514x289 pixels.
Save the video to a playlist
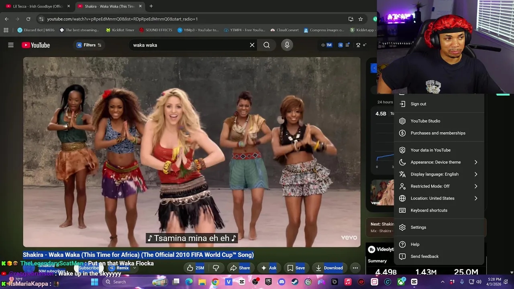coord(296,268)
